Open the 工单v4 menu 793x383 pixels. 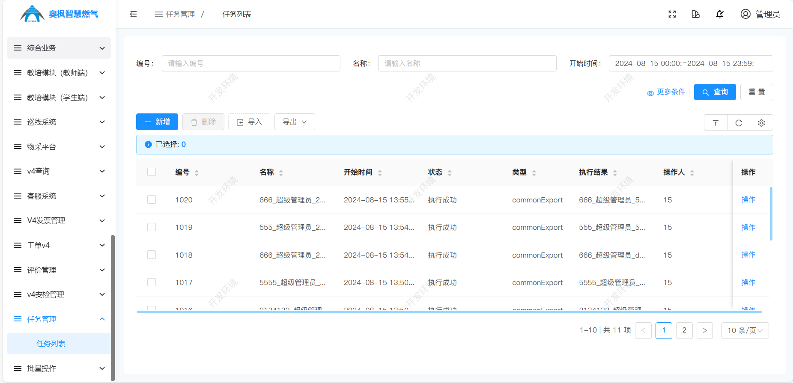tap(59, 245)
